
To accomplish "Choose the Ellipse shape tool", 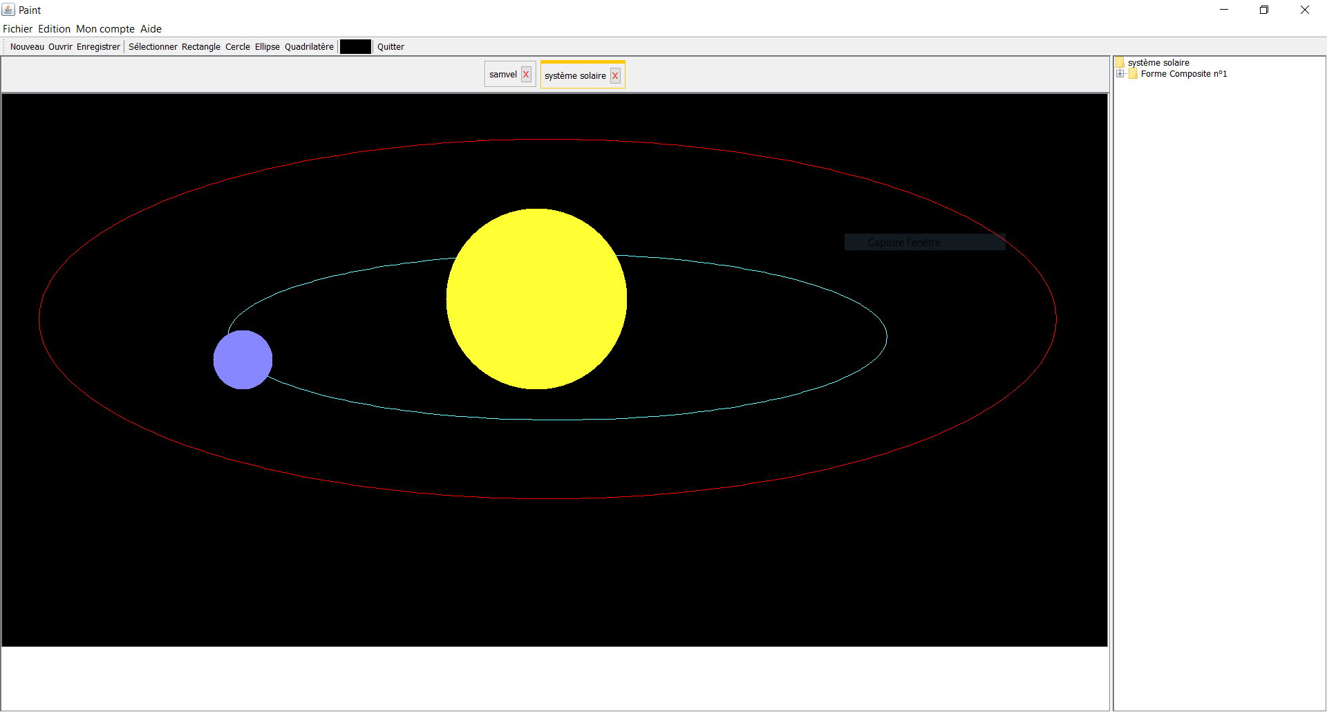I will point(267,47).
